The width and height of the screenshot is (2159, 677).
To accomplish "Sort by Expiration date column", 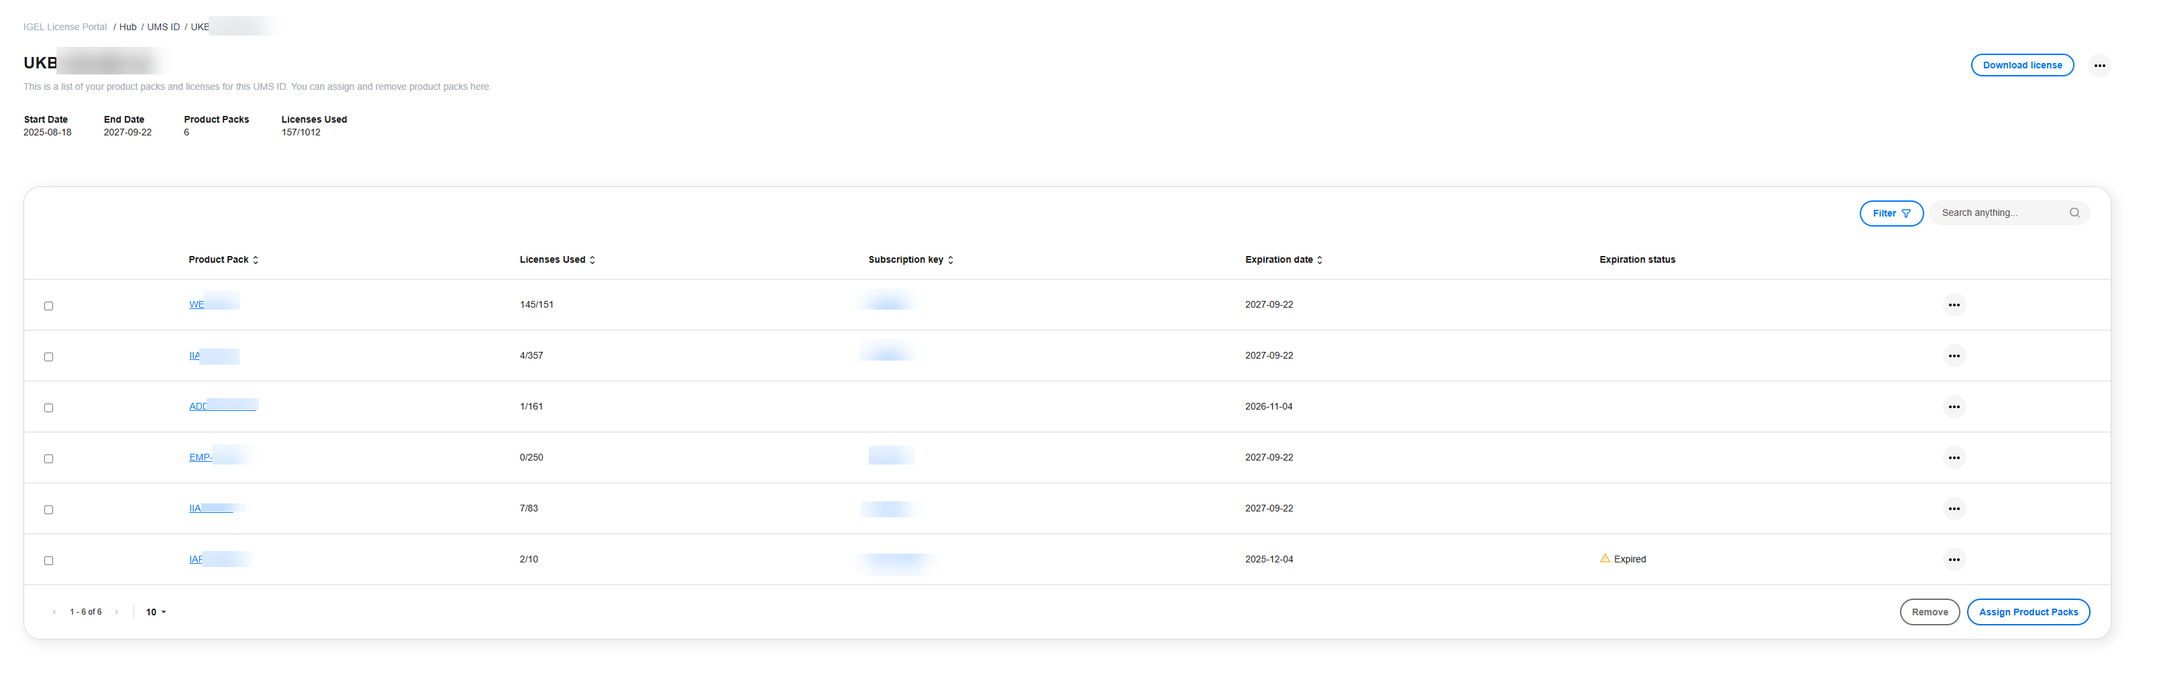I will (1283, 259).
